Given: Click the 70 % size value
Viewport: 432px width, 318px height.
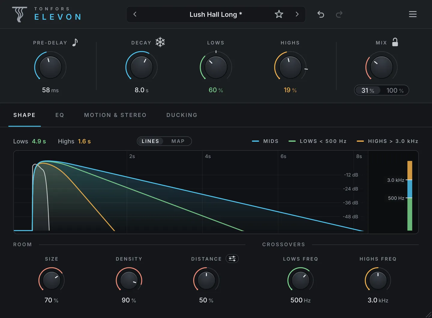Looking at the screenshot, I should click(x=51, y=300).
